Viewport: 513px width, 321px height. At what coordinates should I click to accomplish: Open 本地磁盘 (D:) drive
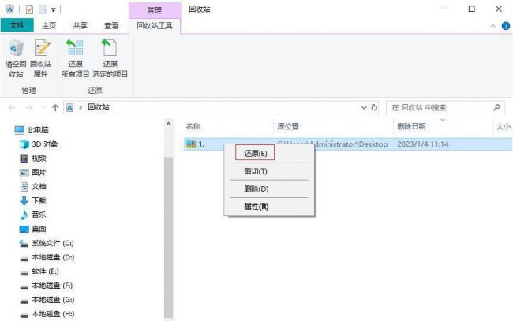pyautogui.click(x=47, y=258)
